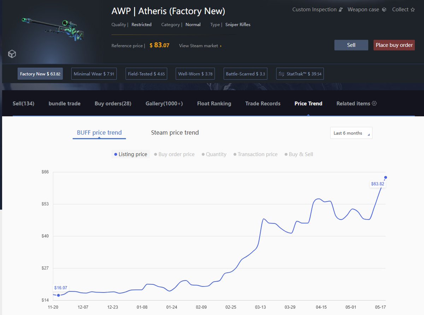Click the Custom Inspection brush icon
The height and width of the screenshot is (315, 424).
point(341,10)
